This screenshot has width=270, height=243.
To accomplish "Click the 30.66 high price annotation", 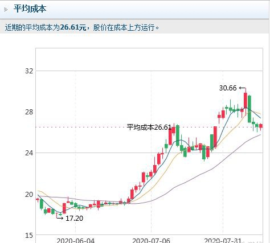I will 228,88.
